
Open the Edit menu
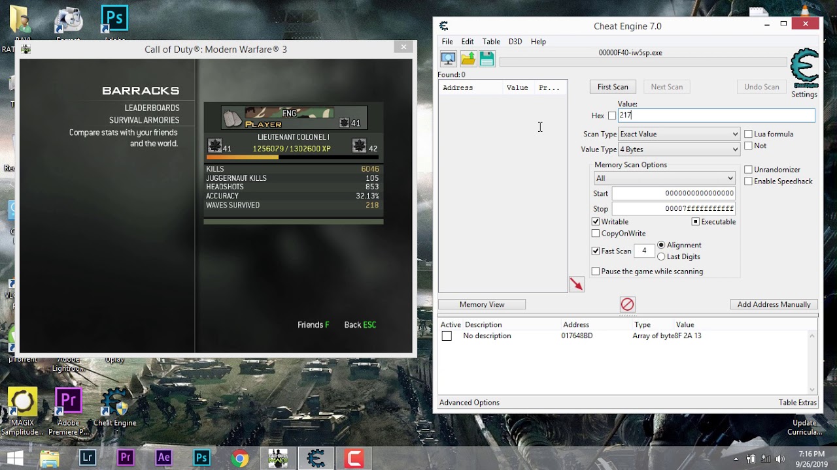468,41
